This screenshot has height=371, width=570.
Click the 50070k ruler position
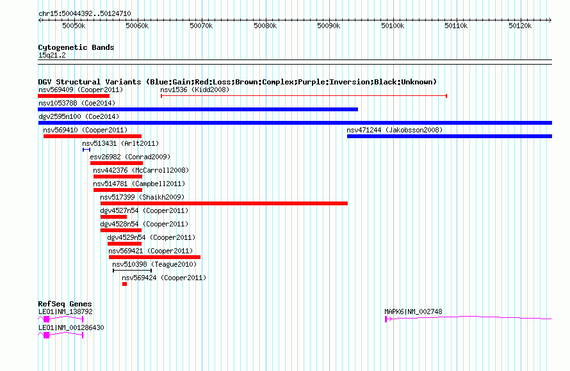pyautogui.click(x=201, y=26)
